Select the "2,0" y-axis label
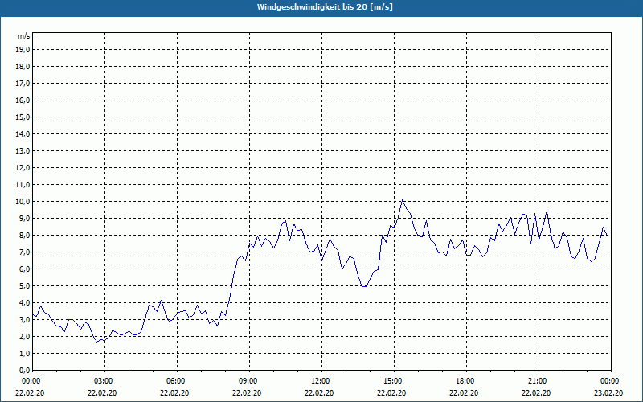 click(24, 336)
